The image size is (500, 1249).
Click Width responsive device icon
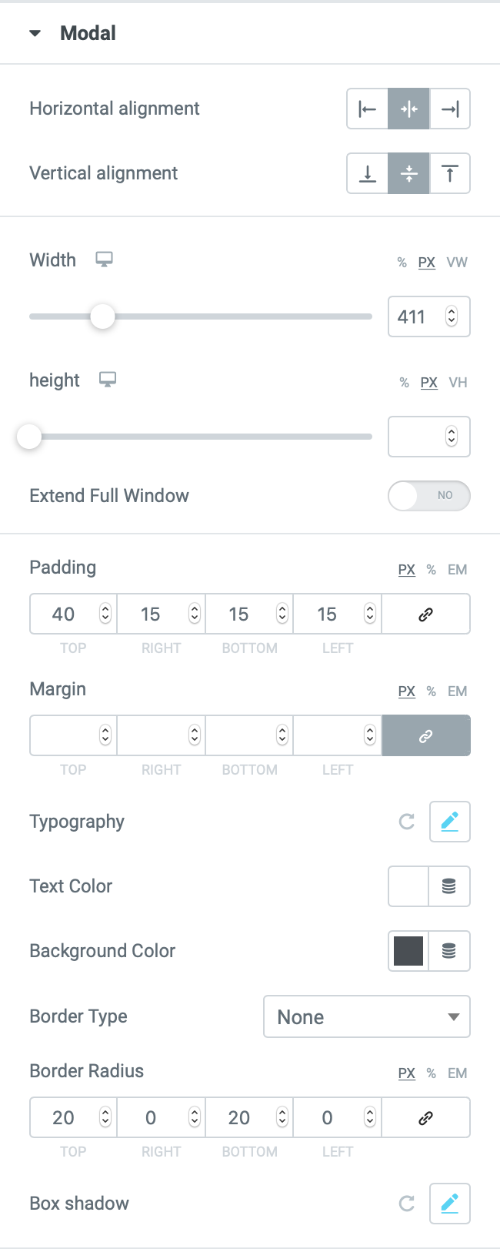point(104,260)
